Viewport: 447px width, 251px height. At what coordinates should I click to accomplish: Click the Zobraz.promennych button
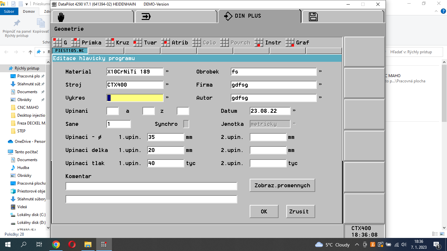click(282, 185)
